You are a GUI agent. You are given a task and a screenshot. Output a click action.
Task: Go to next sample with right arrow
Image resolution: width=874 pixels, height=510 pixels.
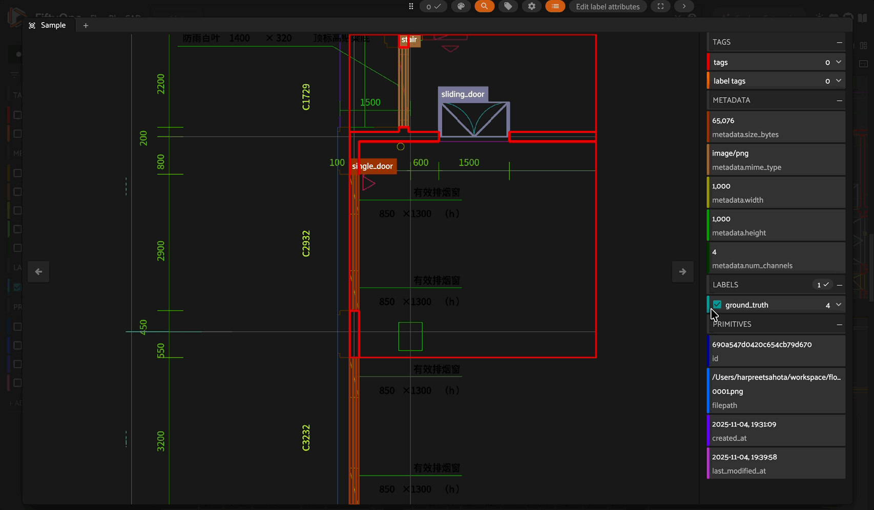coord(682,271)
